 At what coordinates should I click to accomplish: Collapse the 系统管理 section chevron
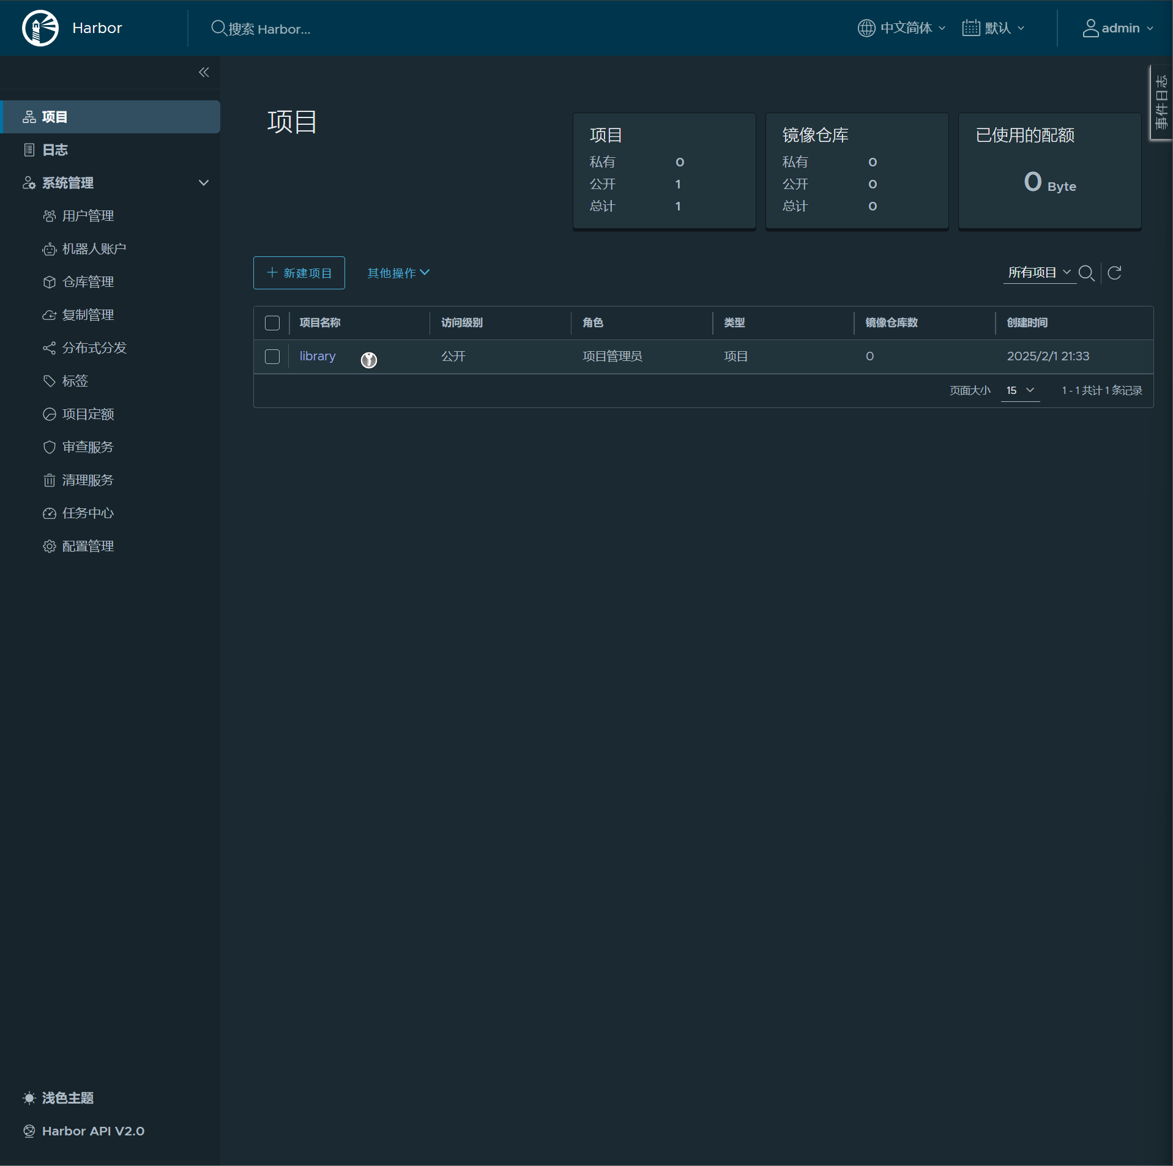[204, 183]
